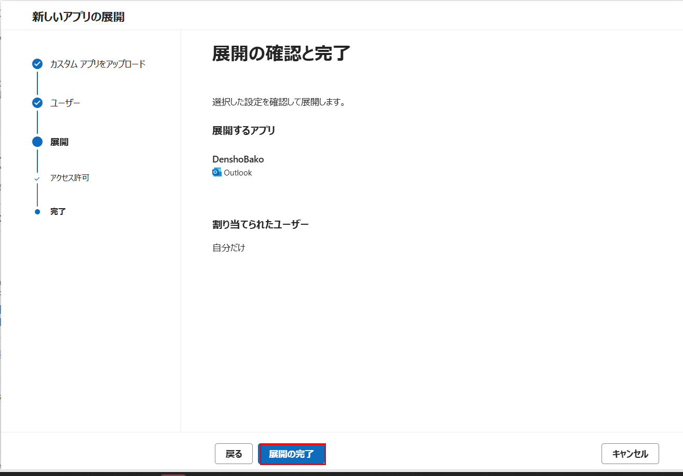Image resolution: width=683 pixels, height=476 pixels.
Task: Click the filled circle icon beside 展開
Action: pos(37,142)
